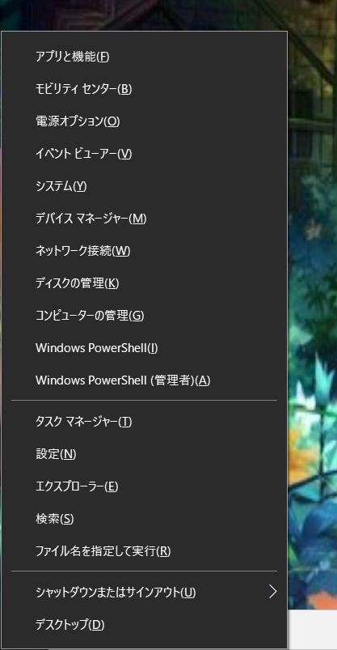Image resolution: width=337 pixels, height=650 pixels.
Task: Select ネットワーク接続
Action: [144, 251]
